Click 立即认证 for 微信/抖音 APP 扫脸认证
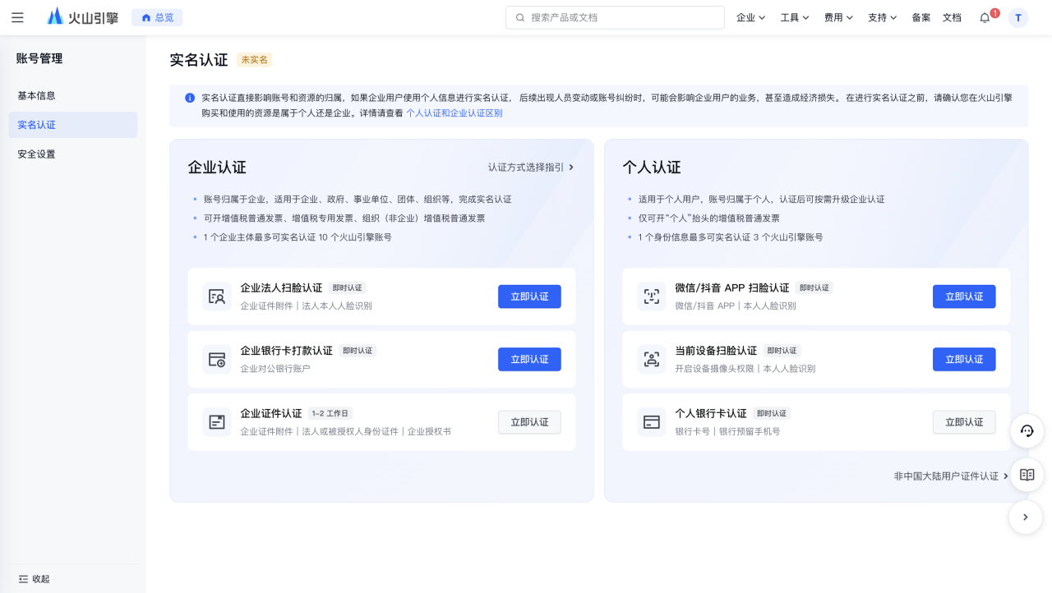Screen dimensions: 1052x593 click(x=964, y=296)
